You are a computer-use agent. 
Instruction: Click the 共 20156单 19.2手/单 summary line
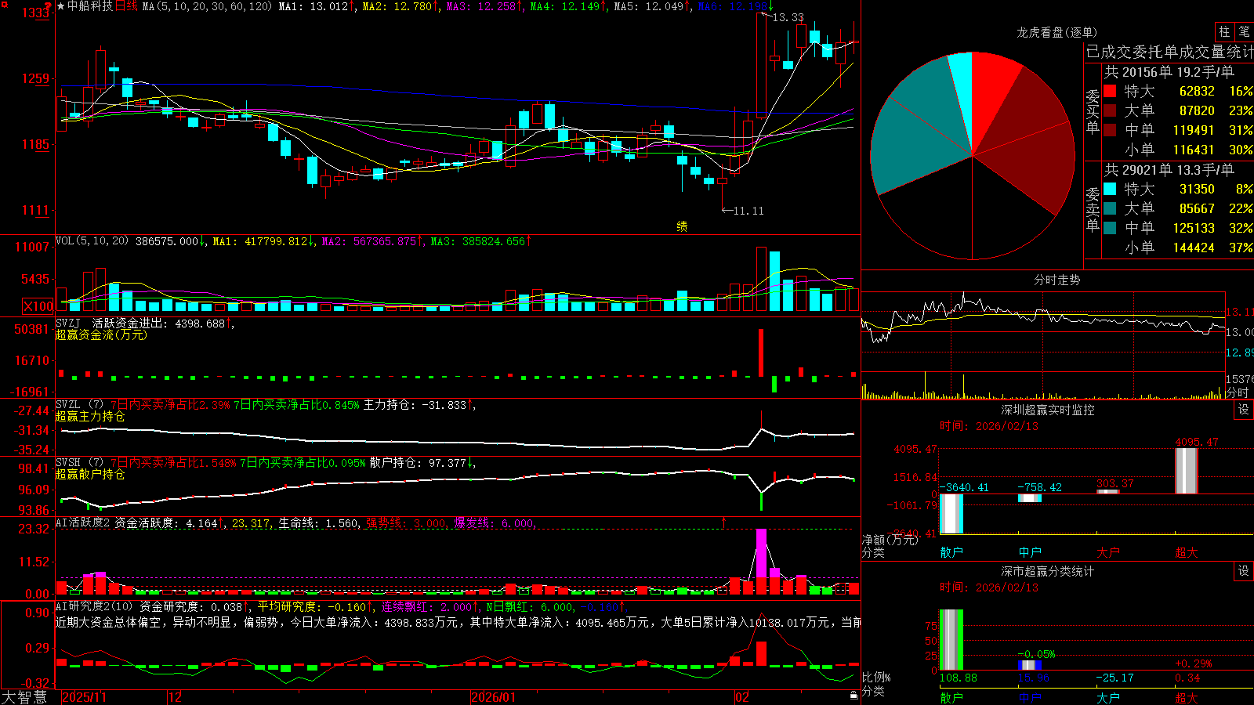1169,71
